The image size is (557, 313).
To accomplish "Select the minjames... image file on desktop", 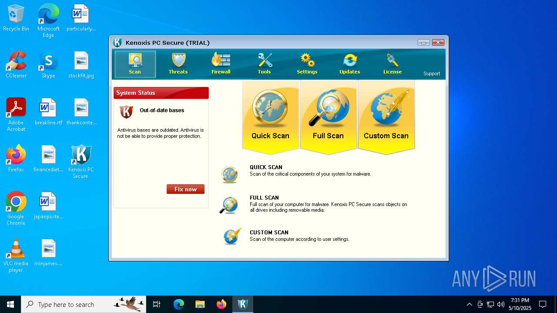I will [x=48, y=253].
